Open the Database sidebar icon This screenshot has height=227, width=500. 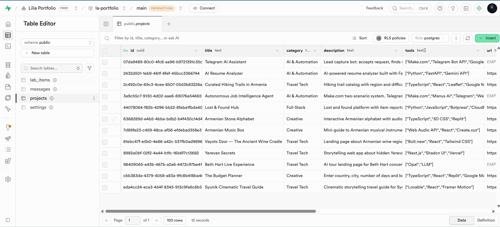tap(8, 65)
